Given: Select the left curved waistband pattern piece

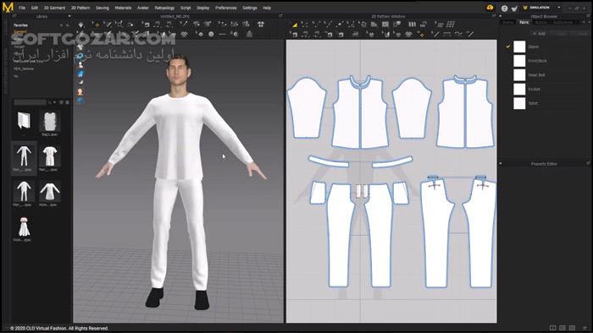Looking at the screenshot, I should [329, 161].
